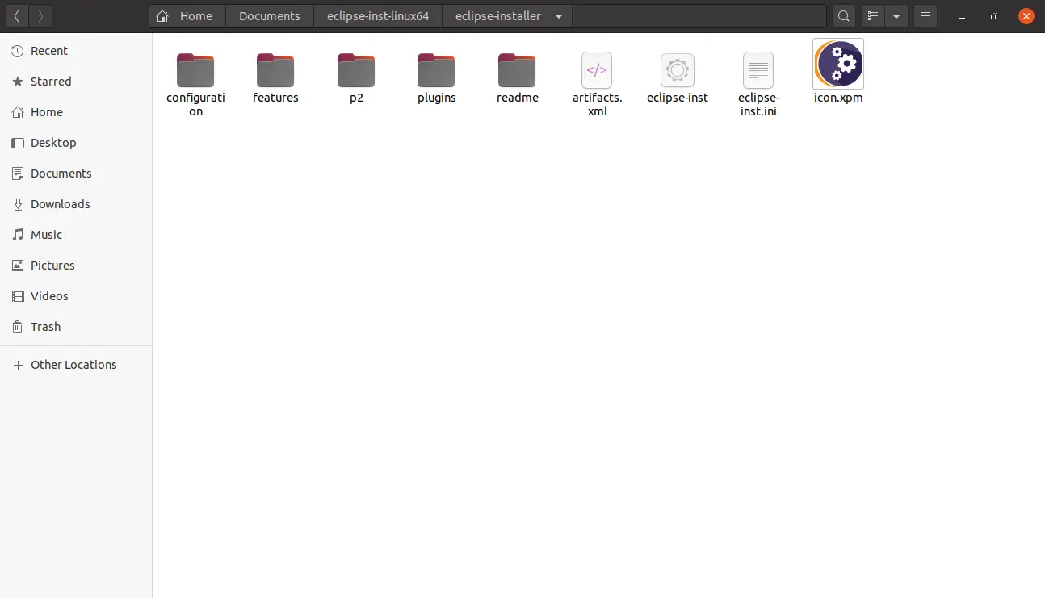Select the eclipse-inst executable icon
Viewport: 1045px width, 598px height.
pyautogui.click(x=677, y=70)
